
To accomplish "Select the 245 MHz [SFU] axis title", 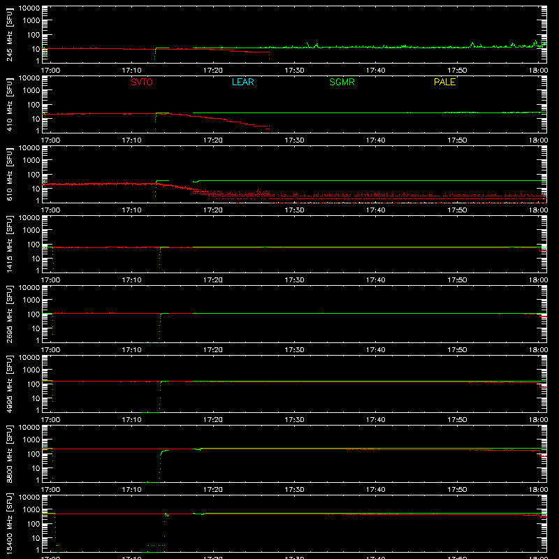I will (x=10, y=34).
